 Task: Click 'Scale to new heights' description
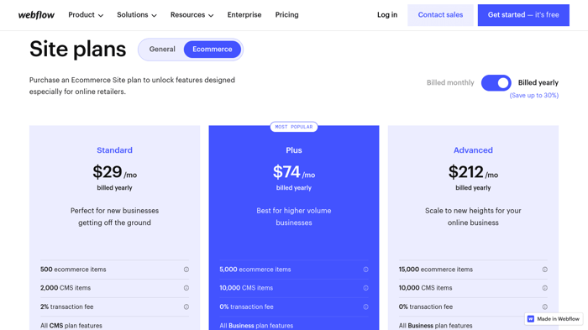(x=473, y=217)
